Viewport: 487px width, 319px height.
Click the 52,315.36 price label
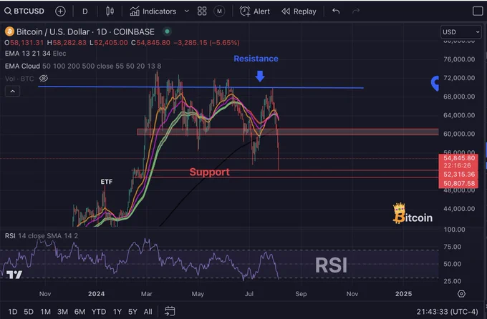459,175
